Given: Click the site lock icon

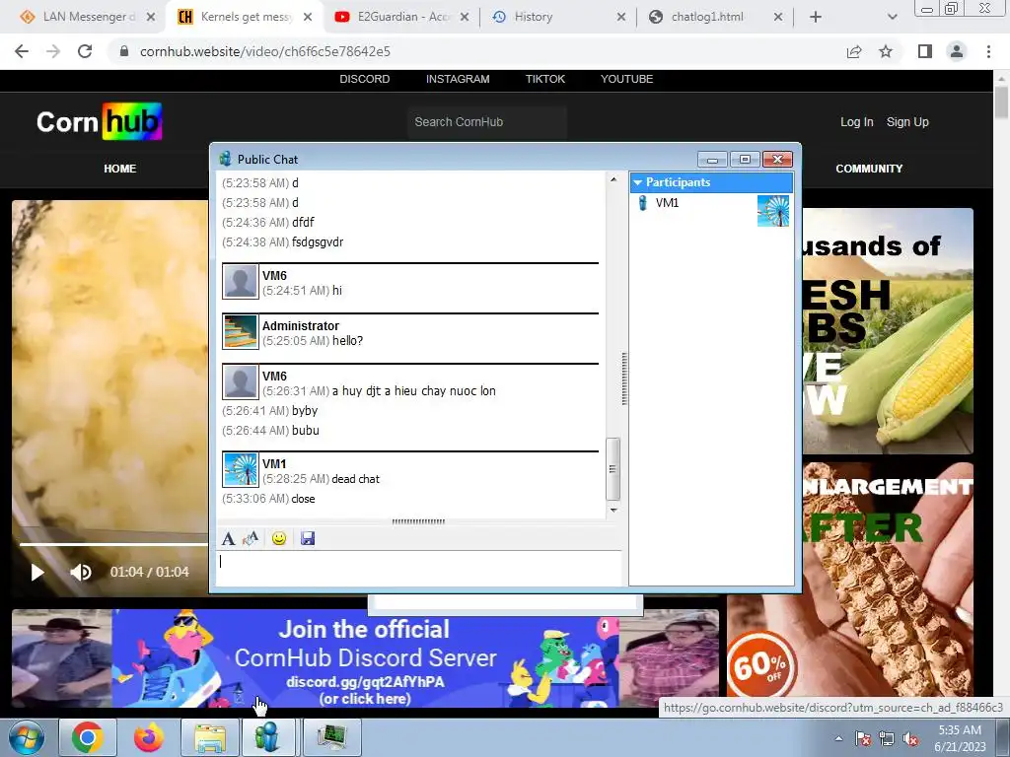Looking at the screenshot, I should click(x=124, y=51).
